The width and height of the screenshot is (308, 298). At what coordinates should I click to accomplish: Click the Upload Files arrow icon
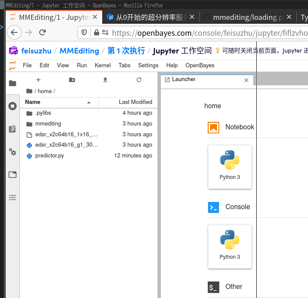click(105, 80)
